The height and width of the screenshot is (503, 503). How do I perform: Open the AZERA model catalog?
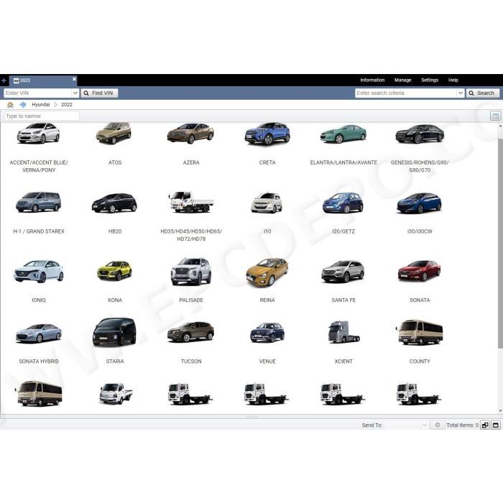pyautogui.click(x=191, y=144)
